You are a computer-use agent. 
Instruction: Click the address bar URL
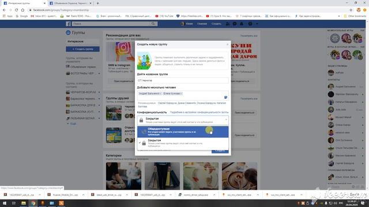pyautogui.click(x=61, y=10)
